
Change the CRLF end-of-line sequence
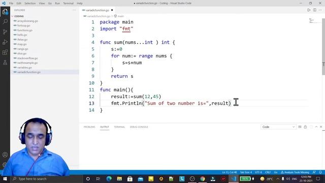pos(268,172)
